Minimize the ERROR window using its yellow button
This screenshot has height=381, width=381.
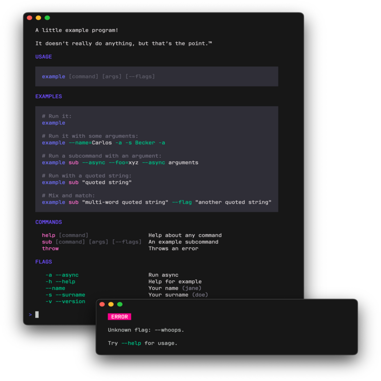[x=111, y=304]
